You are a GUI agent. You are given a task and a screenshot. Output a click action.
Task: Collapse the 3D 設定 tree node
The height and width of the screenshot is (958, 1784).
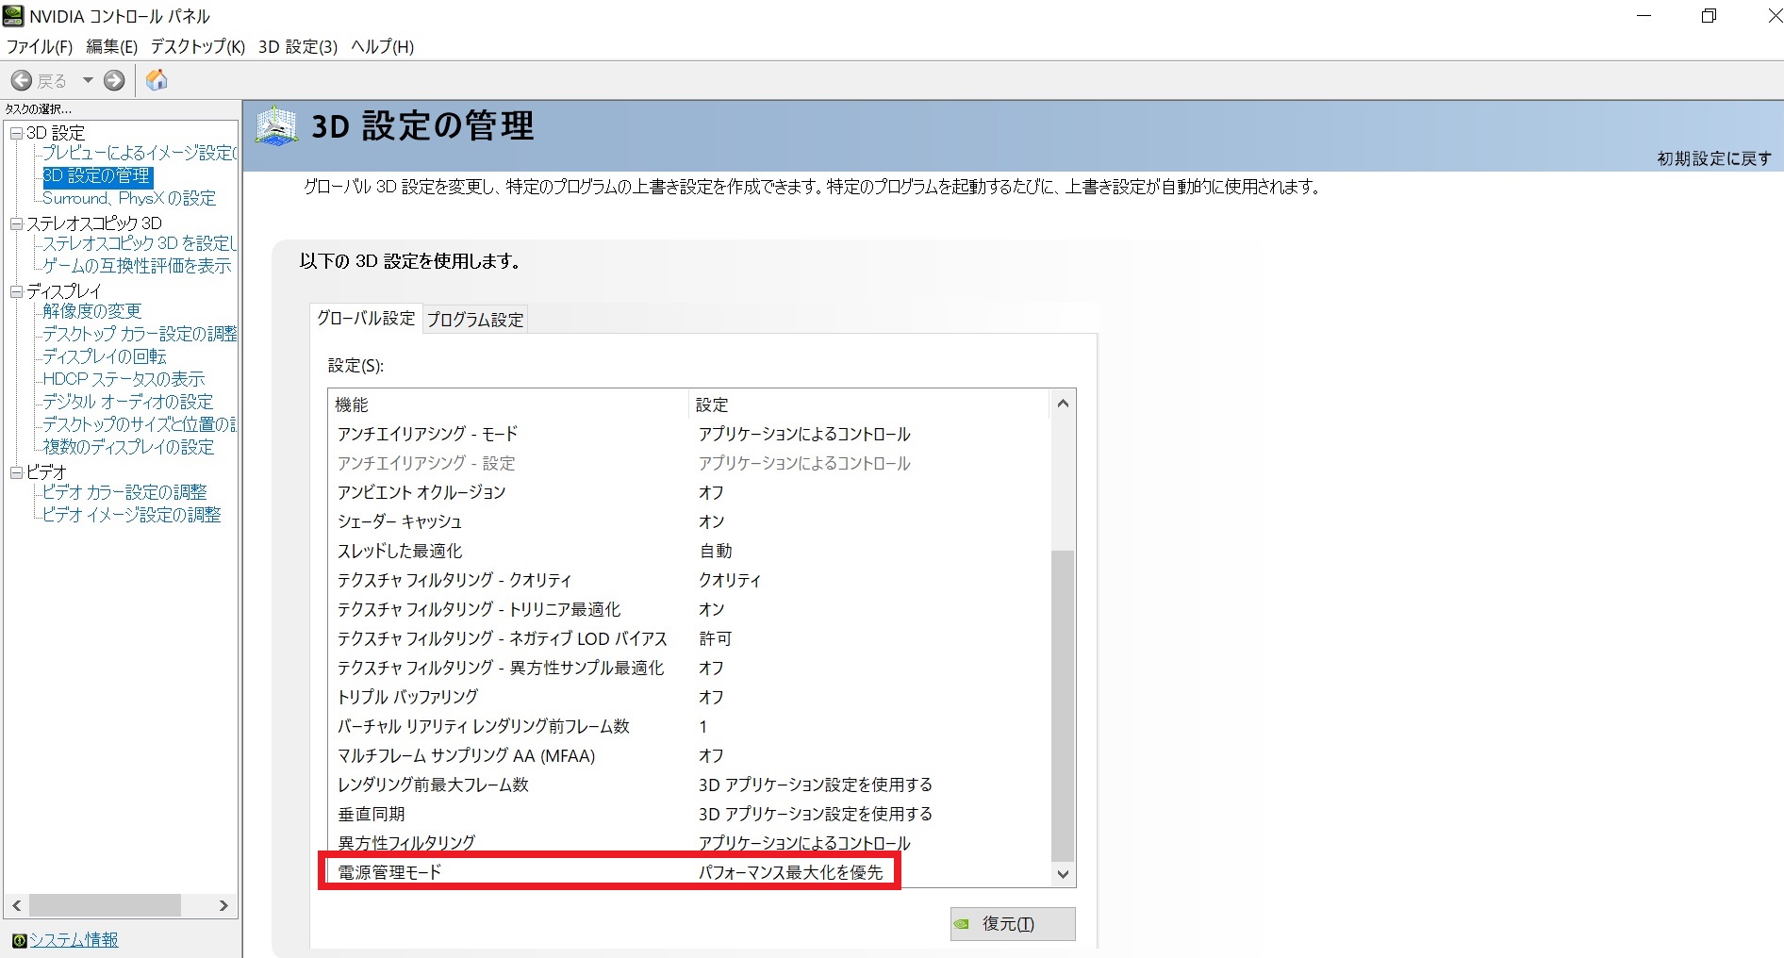click(x=16, y=133)
